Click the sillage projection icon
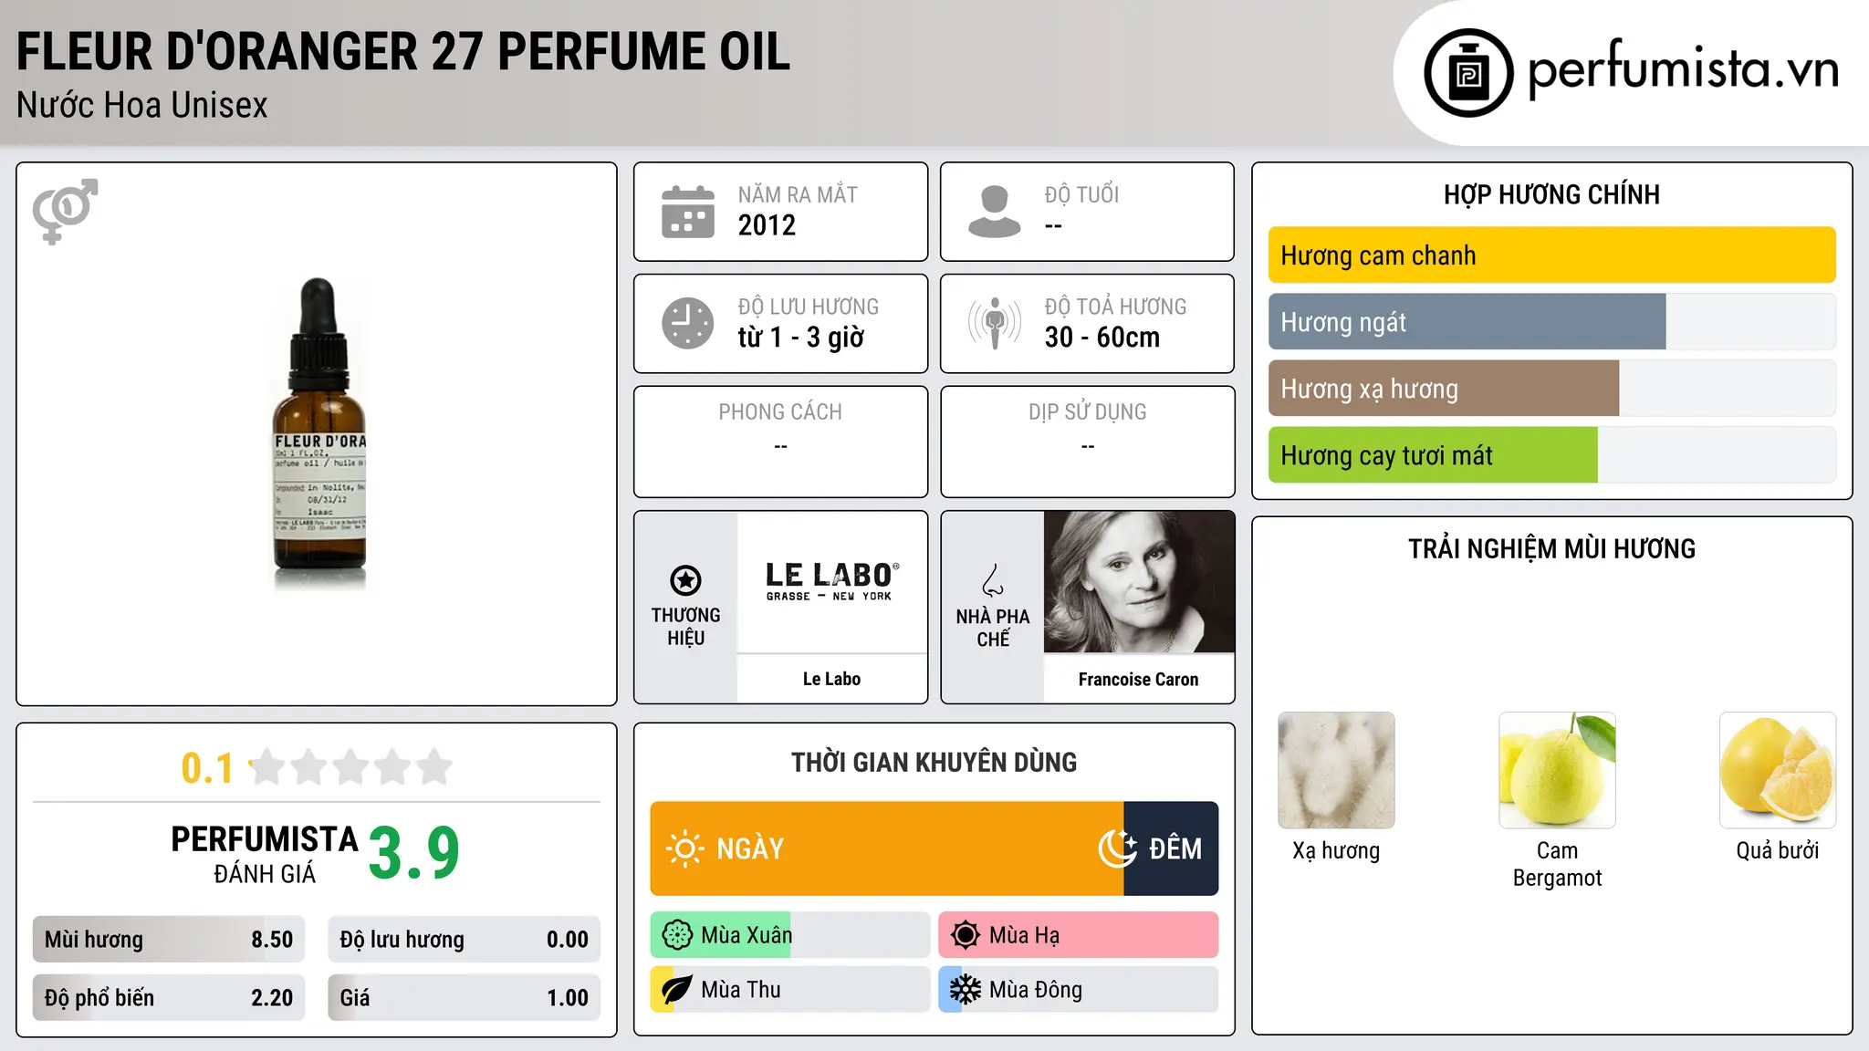The width and height of the screenshot is (1869, 1051). (994, 323)
